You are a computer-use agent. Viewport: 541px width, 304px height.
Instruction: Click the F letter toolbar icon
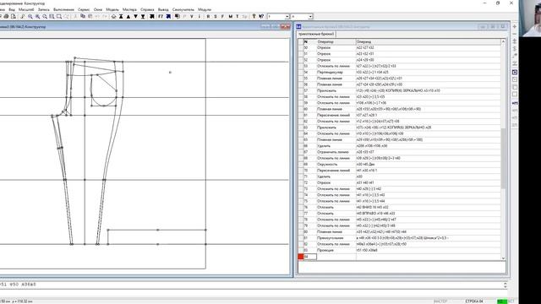tap(222, 16)
